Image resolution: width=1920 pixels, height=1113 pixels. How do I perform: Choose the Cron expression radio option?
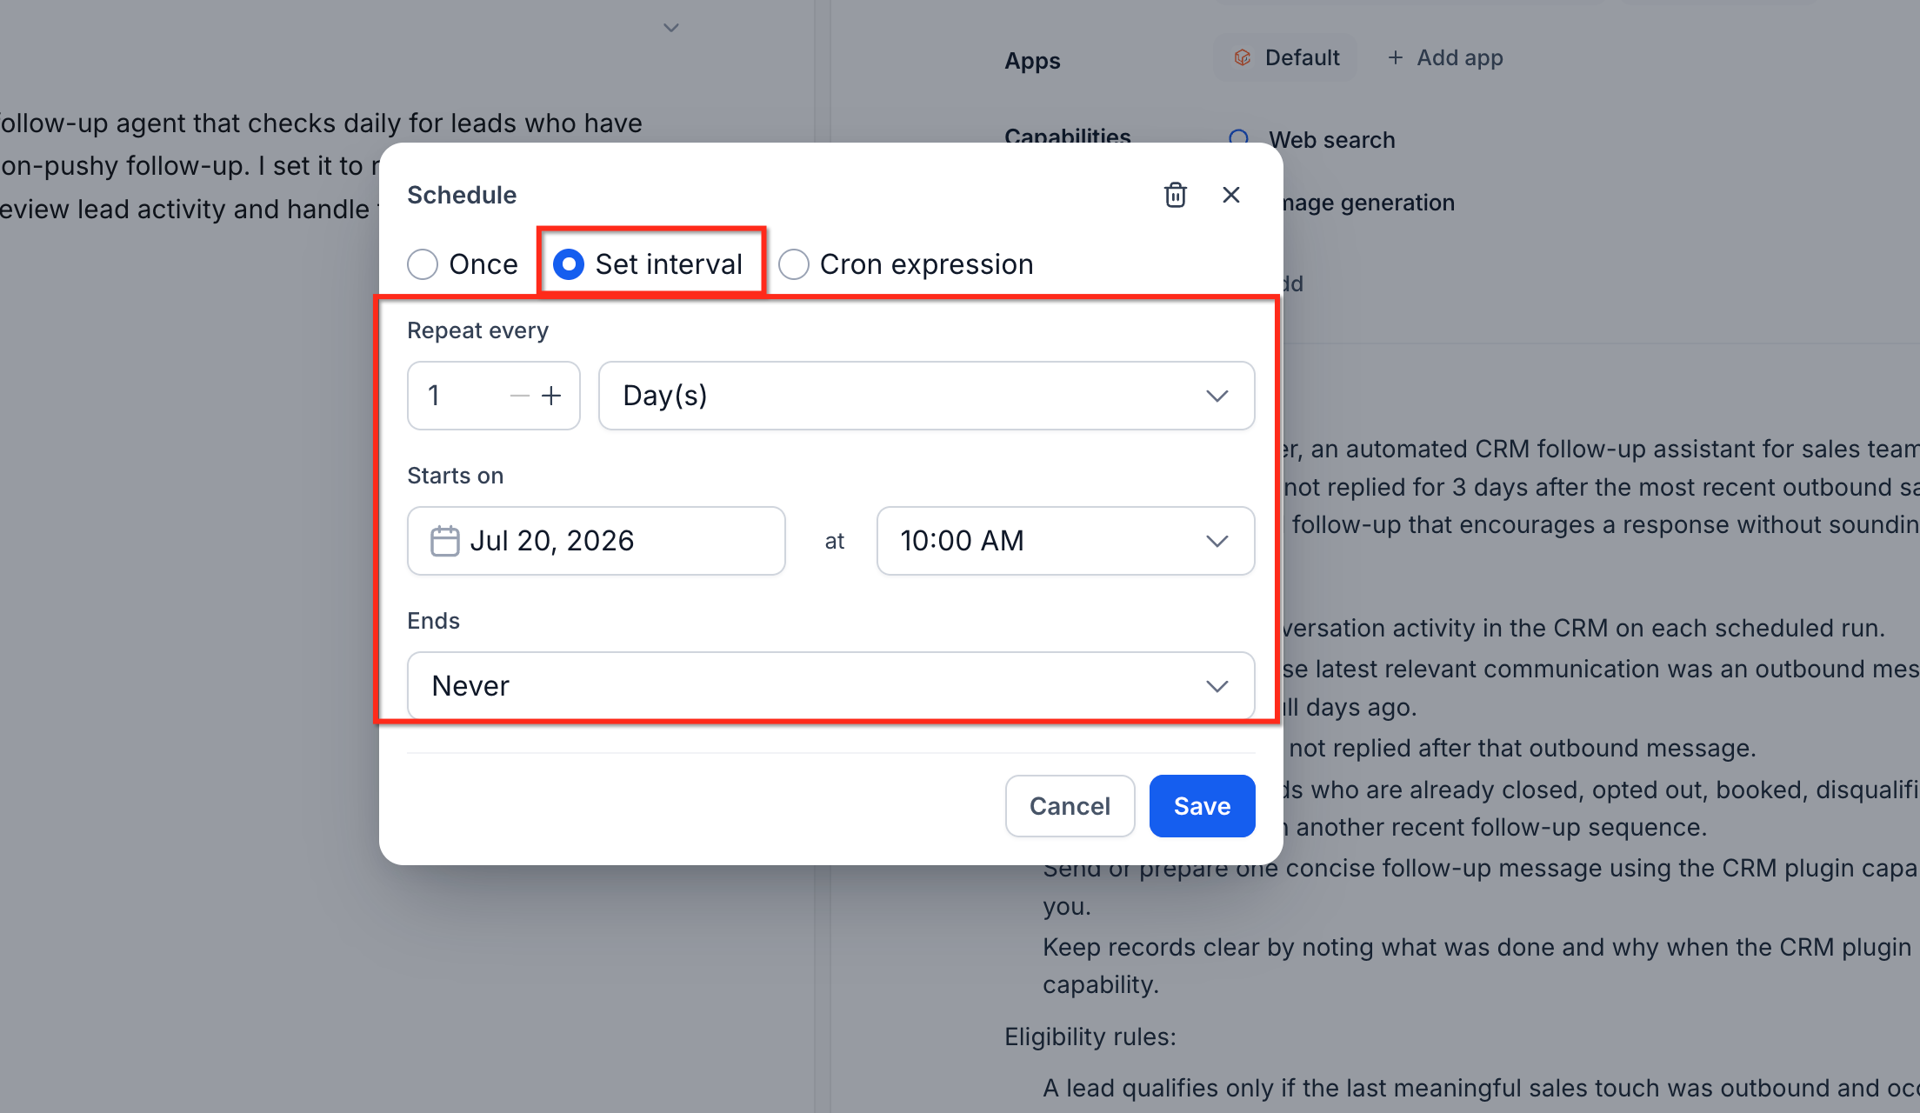pos(794,264)
